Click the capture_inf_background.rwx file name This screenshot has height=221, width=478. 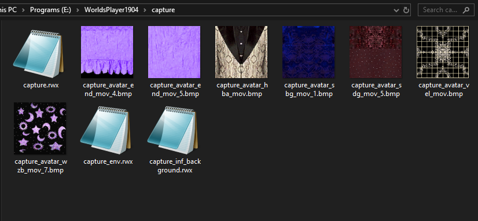click(x=175, y=166)
